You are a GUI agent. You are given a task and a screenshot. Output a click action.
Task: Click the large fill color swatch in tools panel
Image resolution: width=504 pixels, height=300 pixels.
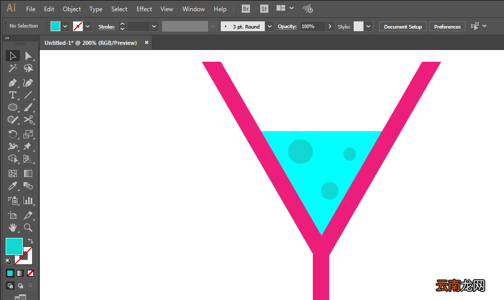14,246
